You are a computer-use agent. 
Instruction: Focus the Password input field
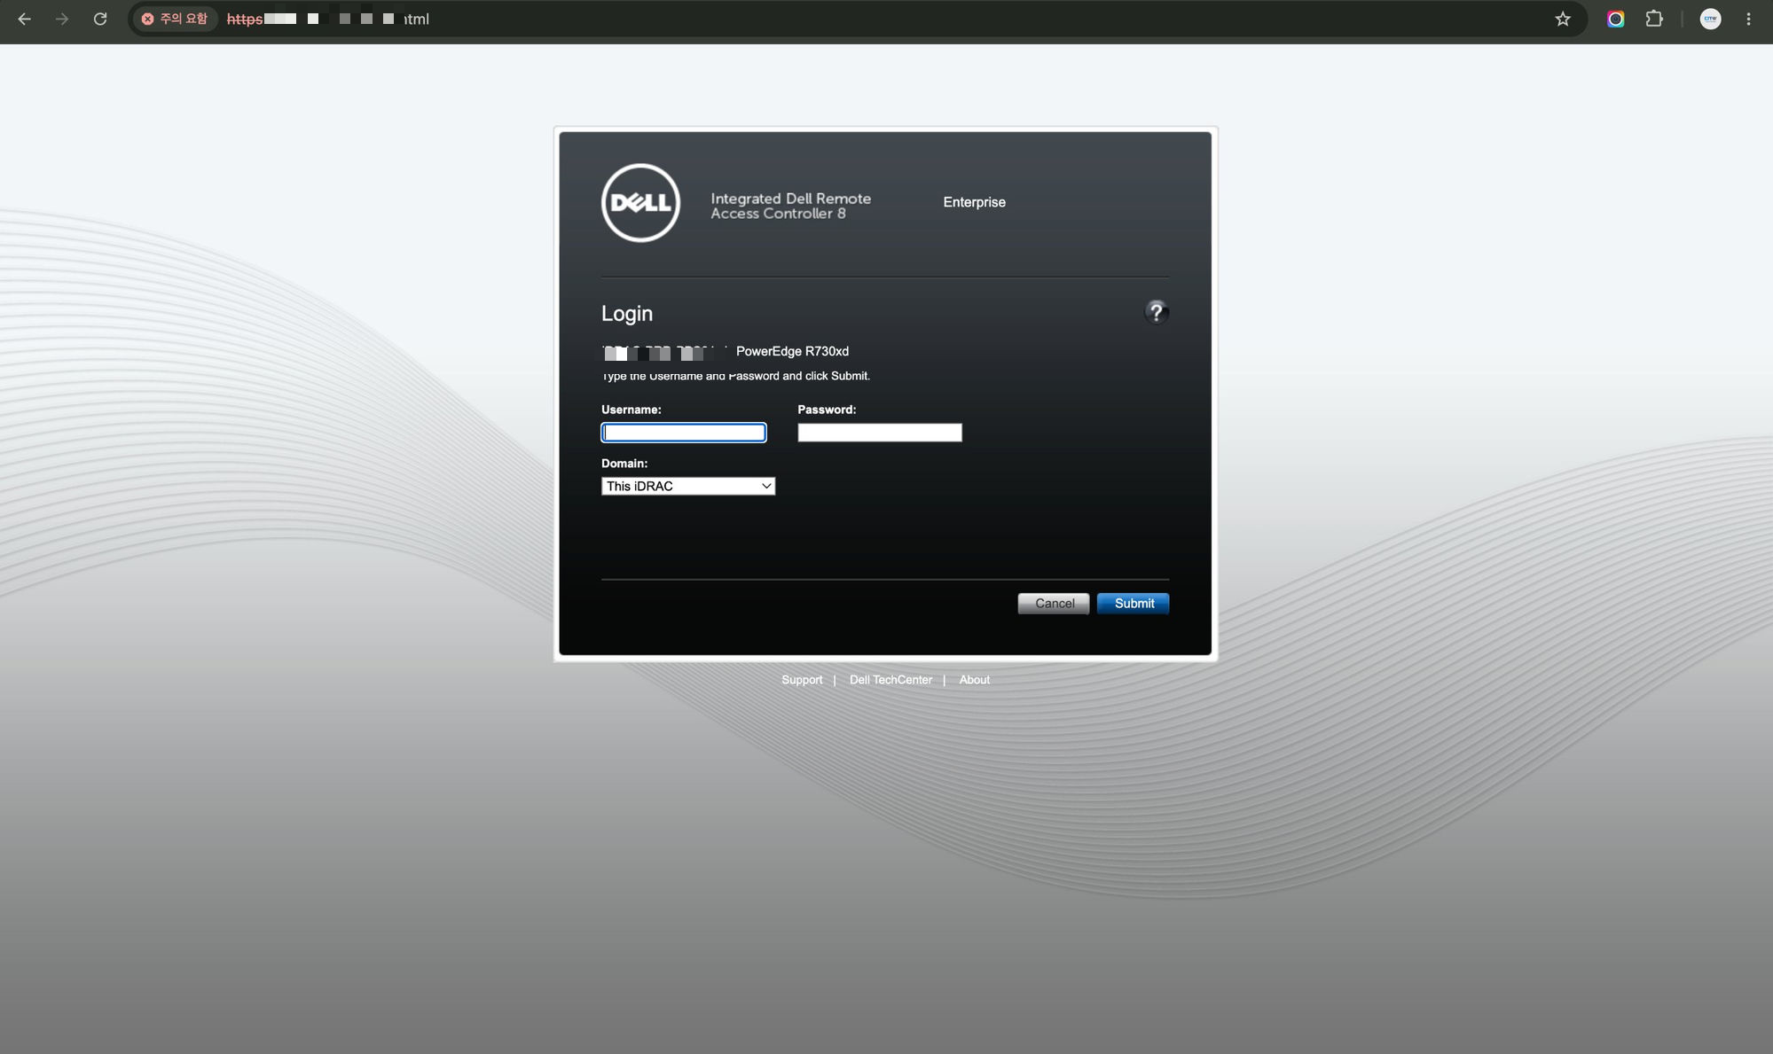click(880, 433)
